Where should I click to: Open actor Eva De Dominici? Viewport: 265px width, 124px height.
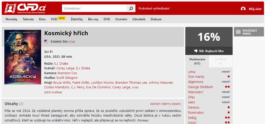click(x=98, y=87)
